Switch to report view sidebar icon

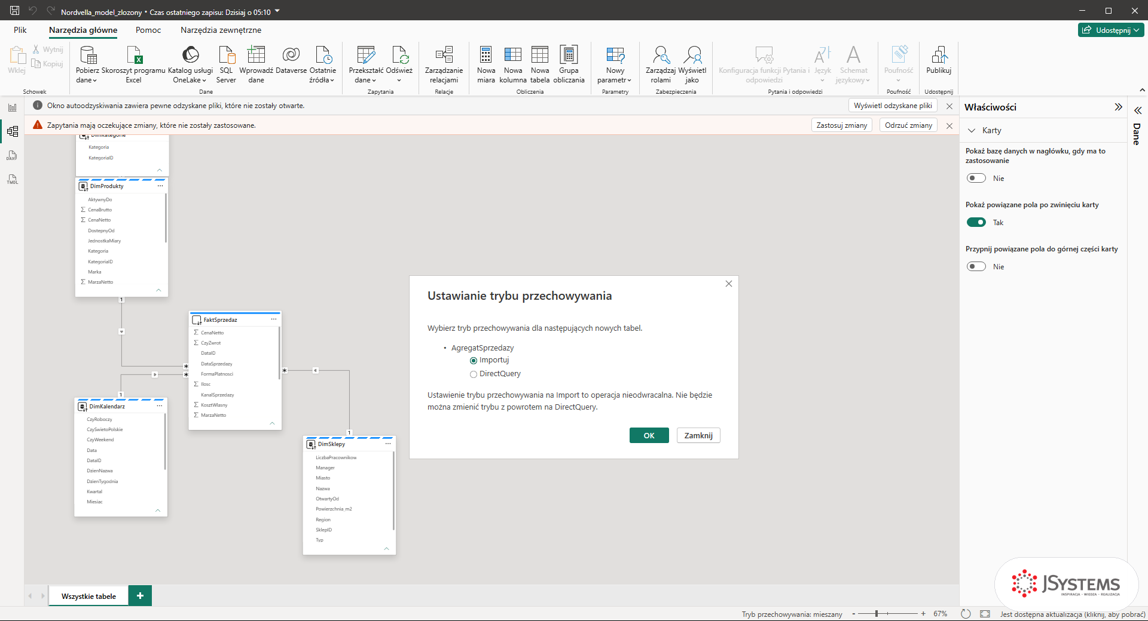pyautogui.click(x=12, y=107)
